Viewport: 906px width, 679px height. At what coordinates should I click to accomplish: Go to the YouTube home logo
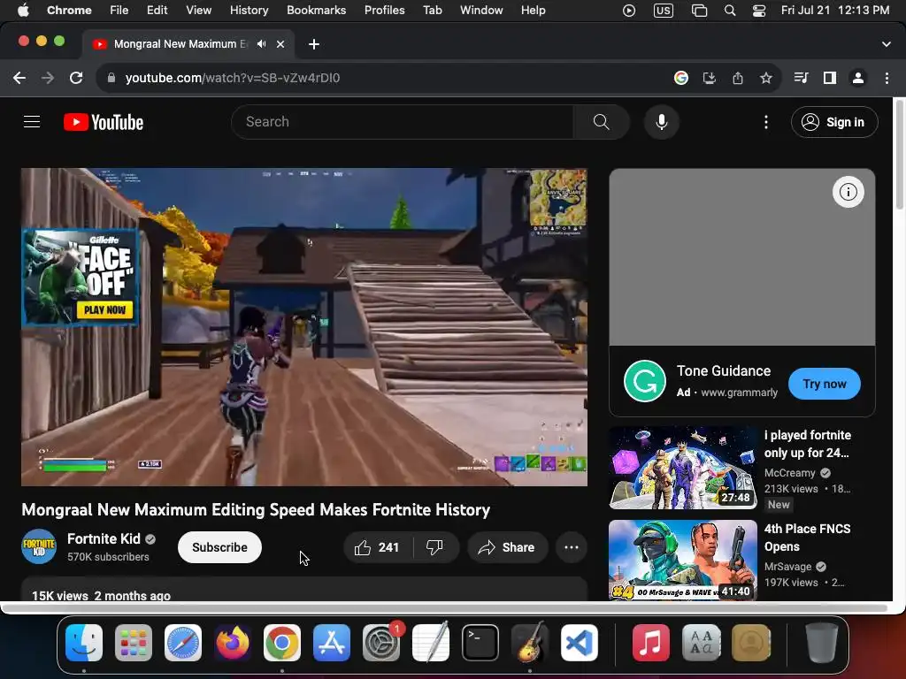pos(104,122)
